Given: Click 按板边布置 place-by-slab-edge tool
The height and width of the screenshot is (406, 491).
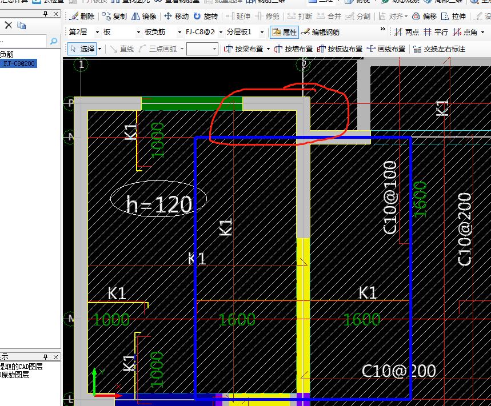Looking at the screenshot, I should coord(340,49).
